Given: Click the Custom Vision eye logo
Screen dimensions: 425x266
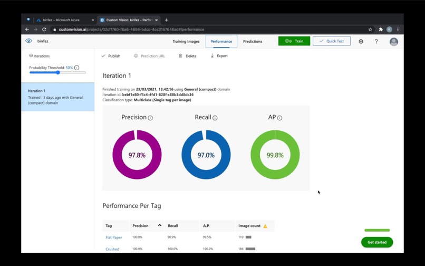Looking at the screenshot, I should click(28, 41).
